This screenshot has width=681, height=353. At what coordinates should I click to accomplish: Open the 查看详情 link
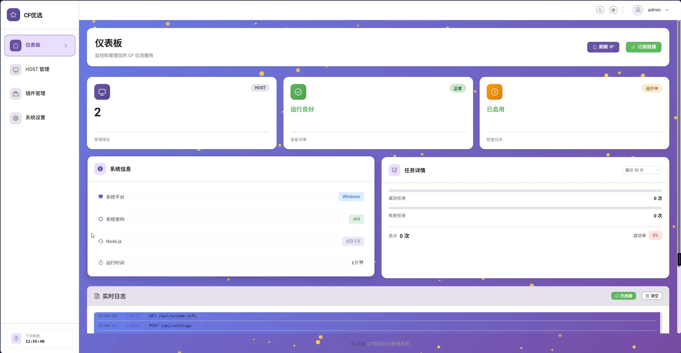tap(298, 140)
